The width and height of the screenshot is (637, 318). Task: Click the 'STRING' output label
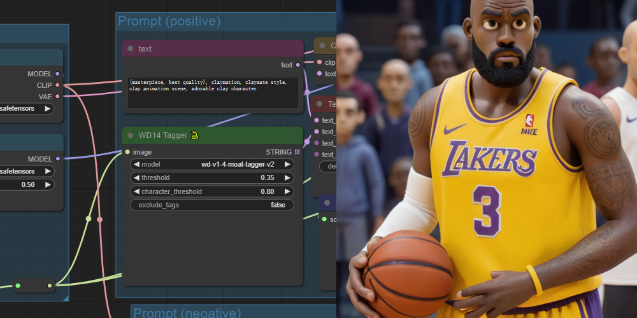pos(279,152)
